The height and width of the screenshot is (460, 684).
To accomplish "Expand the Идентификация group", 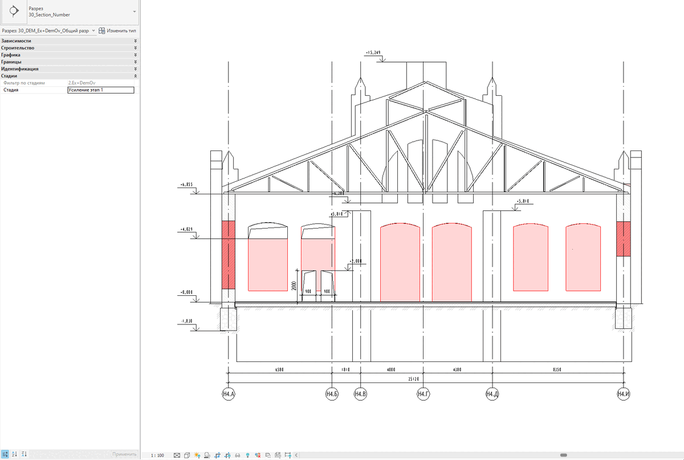I will (69, 68).
